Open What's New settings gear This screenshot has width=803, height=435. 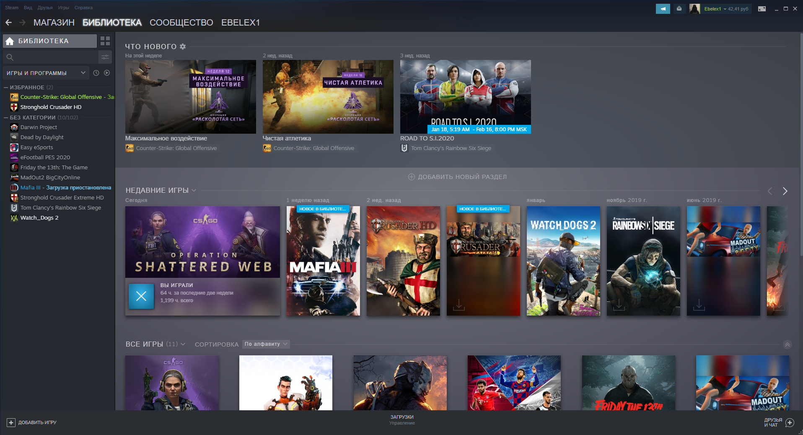pyautogui.click(x=183, y=47)
